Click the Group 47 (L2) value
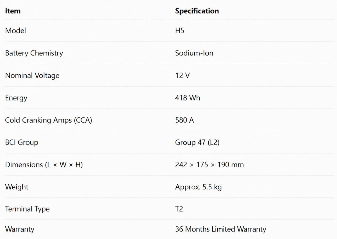 [197, 142]
